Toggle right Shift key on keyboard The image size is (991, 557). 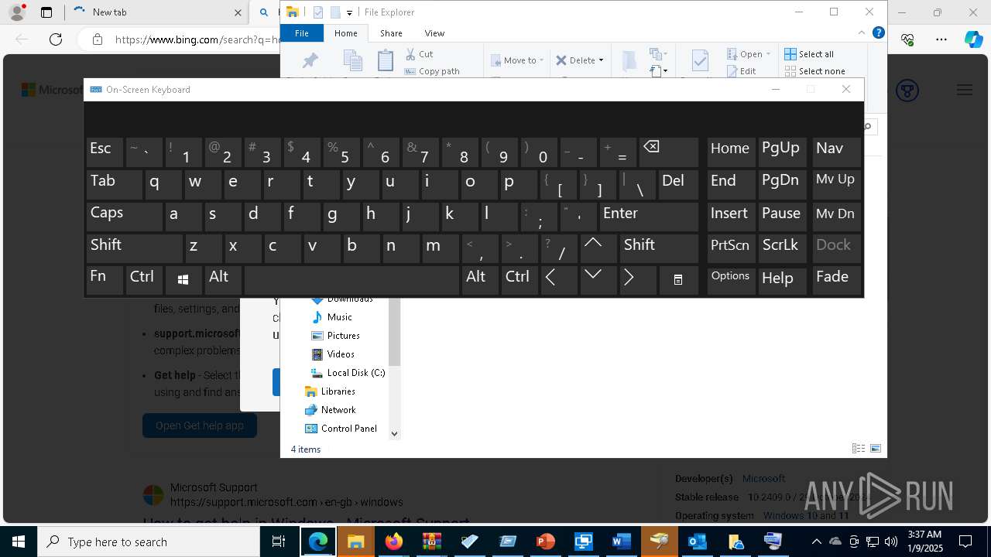(659, 248)
